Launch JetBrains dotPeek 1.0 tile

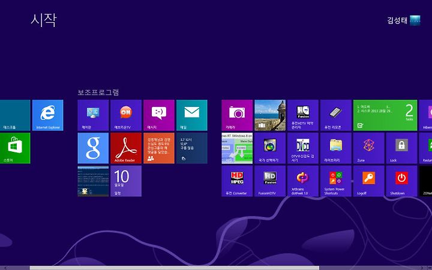click(x=303, y=181)
